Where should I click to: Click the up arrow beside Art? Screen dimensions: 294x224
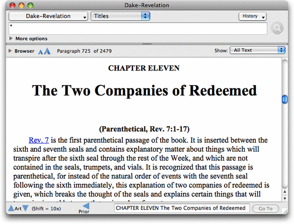click(x=11, y=209)
